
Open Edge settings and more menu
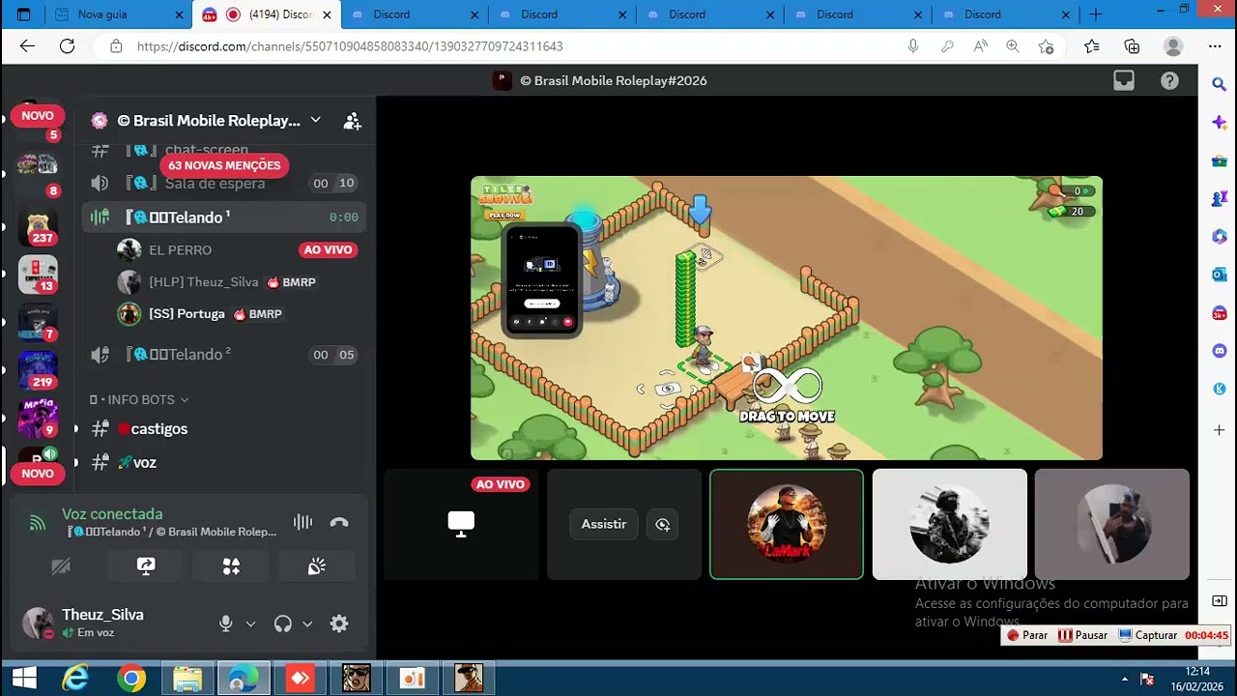click(1215, 46)
